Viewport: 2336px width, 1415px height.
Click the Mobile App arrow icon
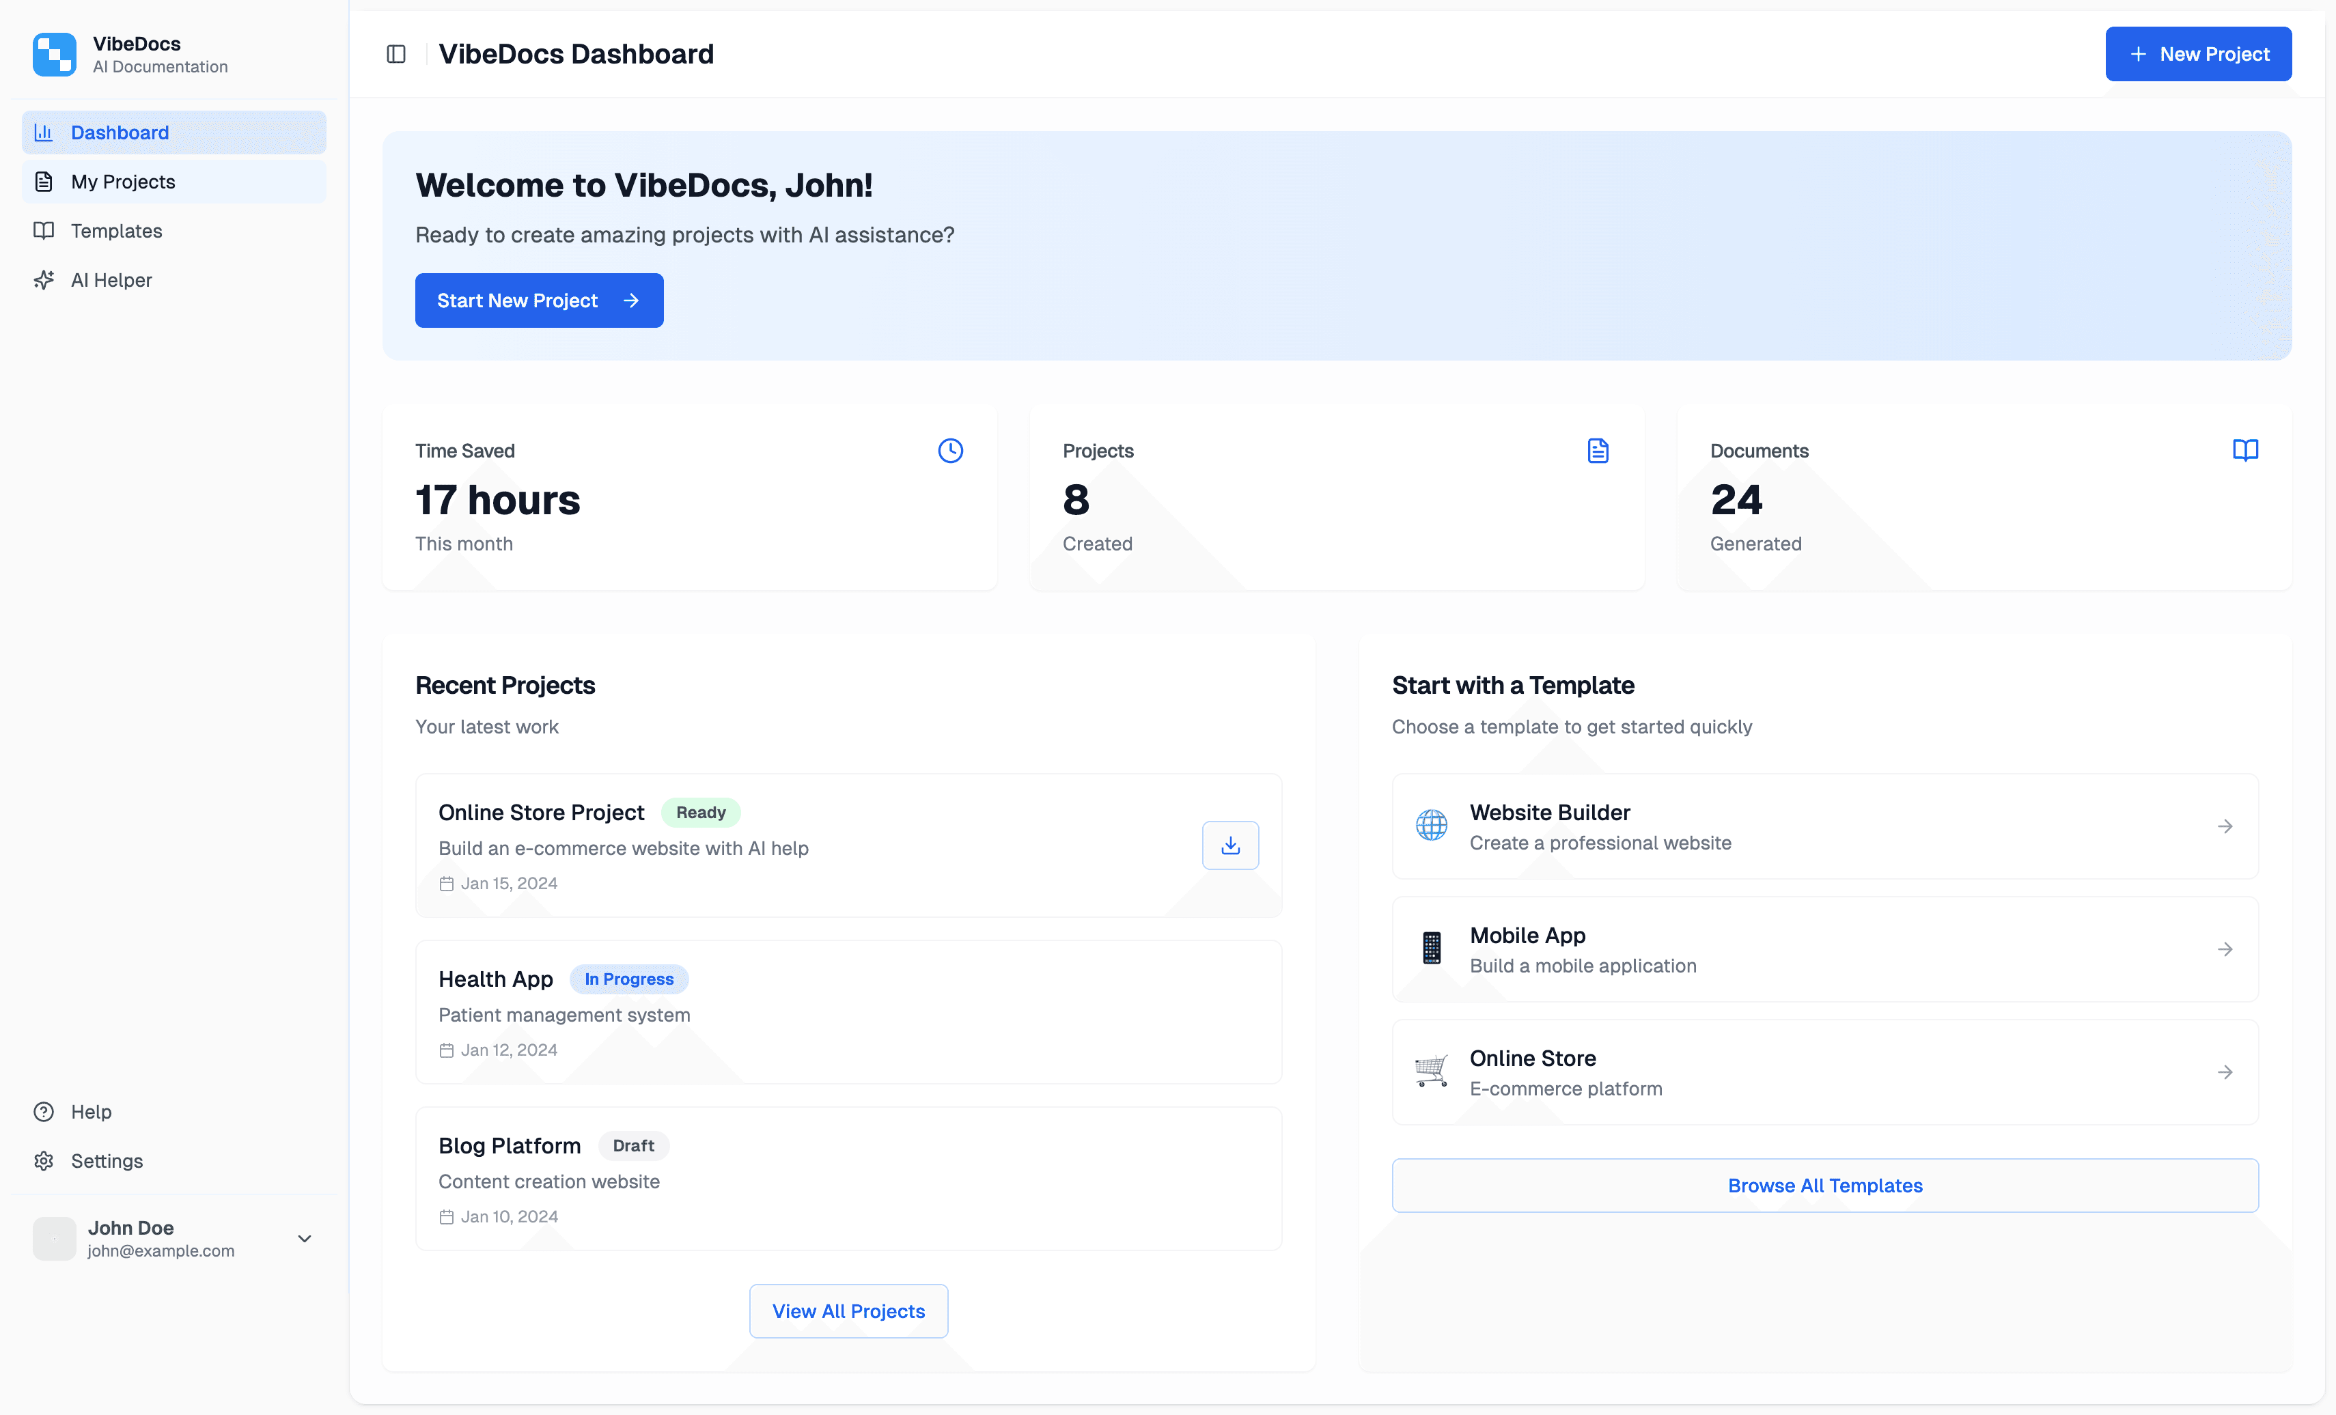[2225, 950]
